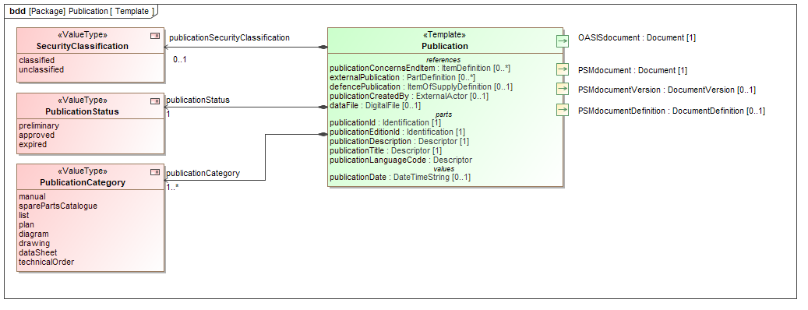Click the 'dataSheet' category literal
Screen dimensions: 808x310
tap(37, 252)
